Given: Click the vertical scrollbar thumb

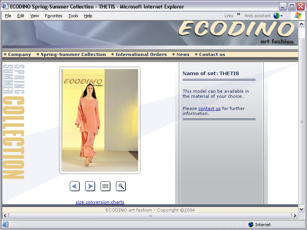Looking at the screenshot, I should pos(302,122).
